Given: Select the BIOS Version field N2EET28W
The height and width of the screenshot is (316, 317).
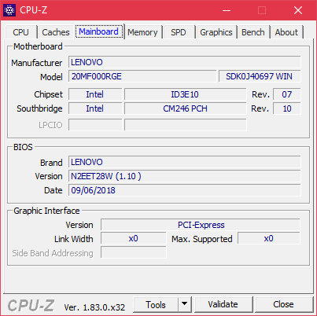Looking at the screenshot, I should pos(185,176).
